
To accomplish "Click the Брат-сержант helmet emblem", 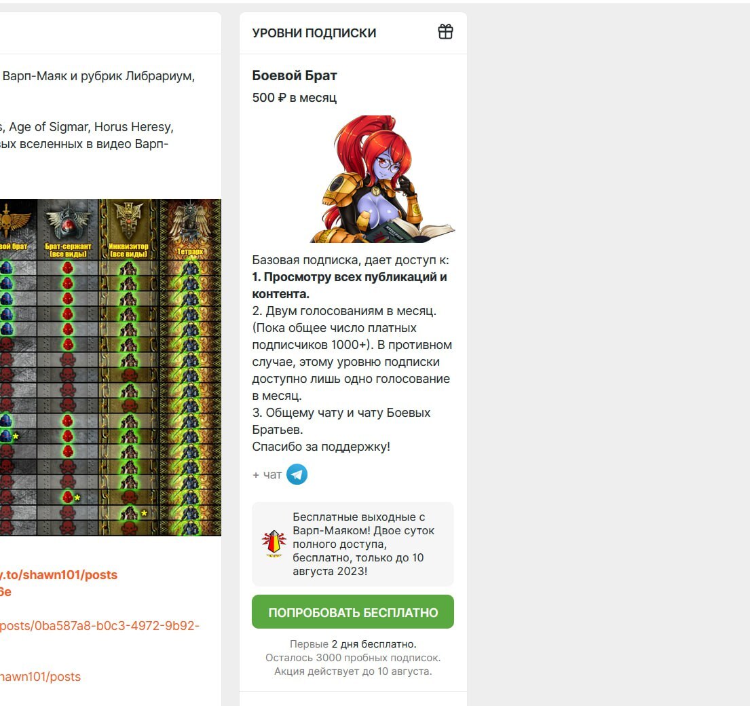I will (67, 221).
